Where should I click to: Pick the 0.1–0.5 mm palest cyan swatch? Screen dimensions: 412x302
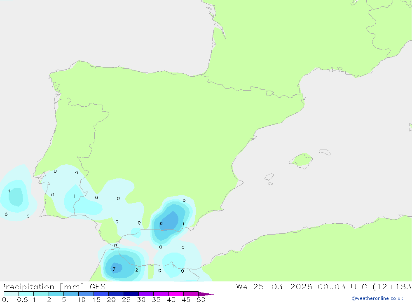point(11,294)
